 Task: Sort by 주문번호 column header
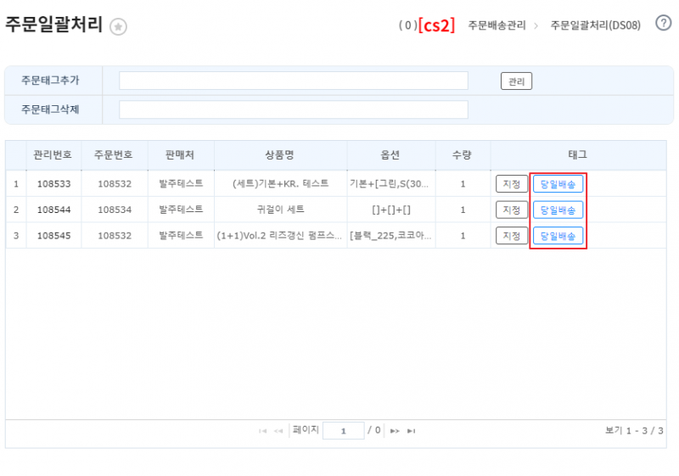tap(114, 155)
